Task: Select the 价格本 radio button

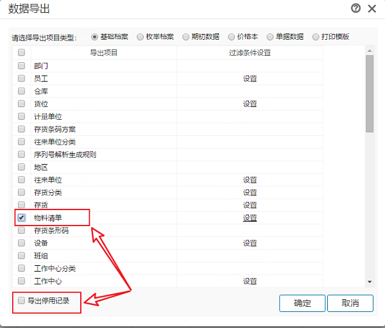Action: [x=231, y=37]
